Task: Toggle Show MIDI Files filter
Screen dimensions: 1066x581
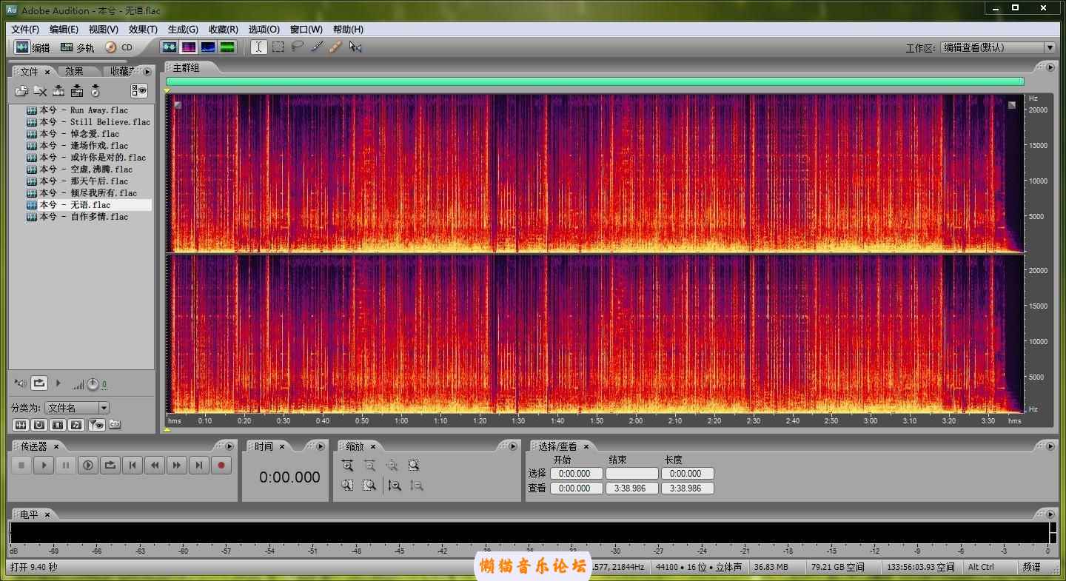Action: [76, 425]
